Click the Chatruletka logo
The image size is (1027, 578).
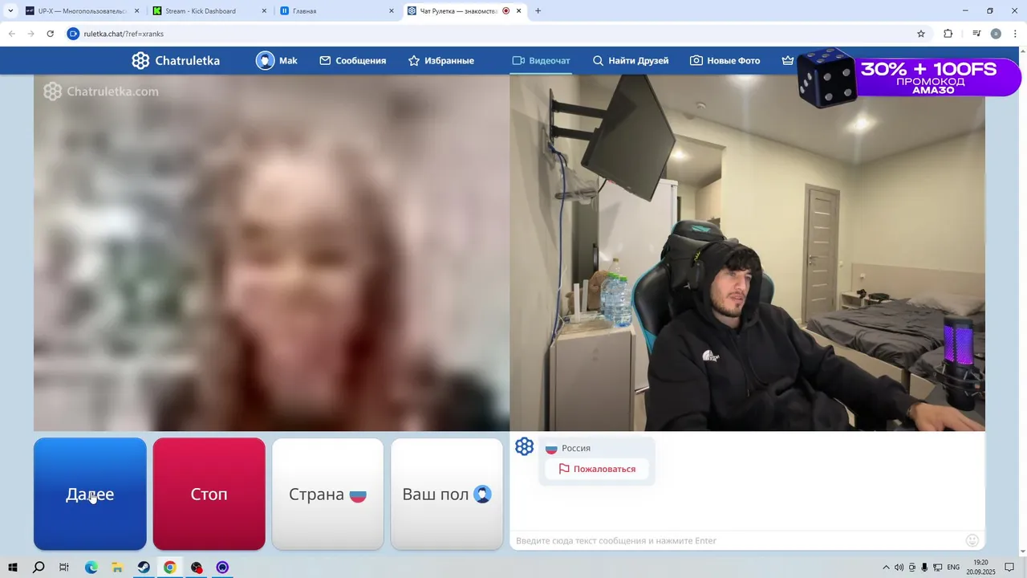(176, 60)
